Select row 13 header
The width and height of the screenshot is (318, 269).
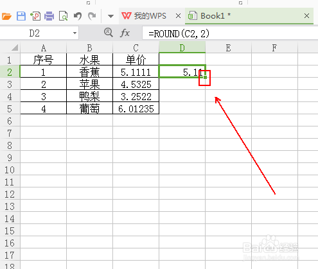[x=10, y=206]
